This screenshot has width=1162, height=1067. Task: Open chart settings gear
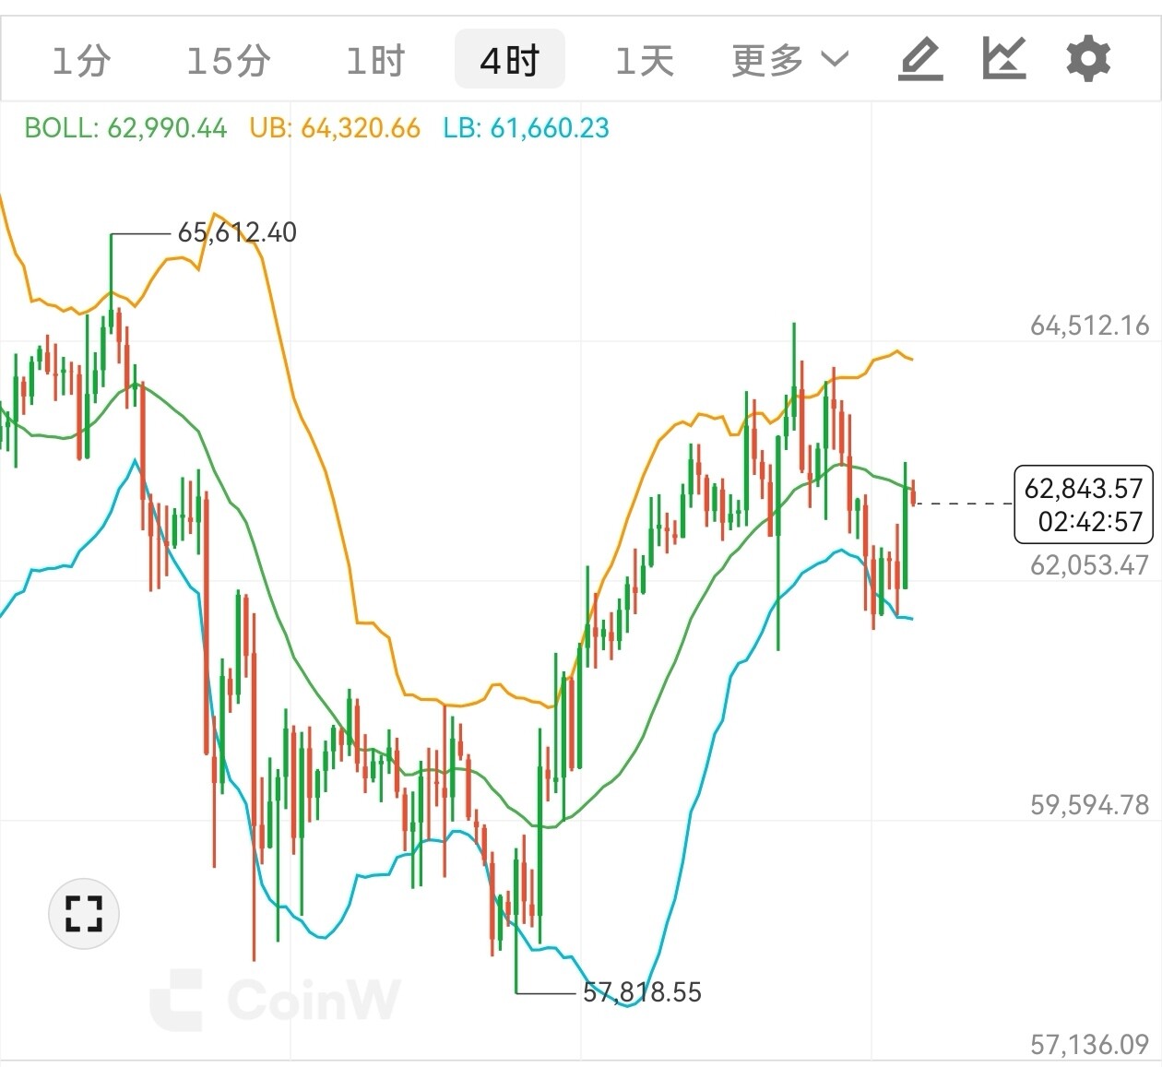[x=1088, y=59]
